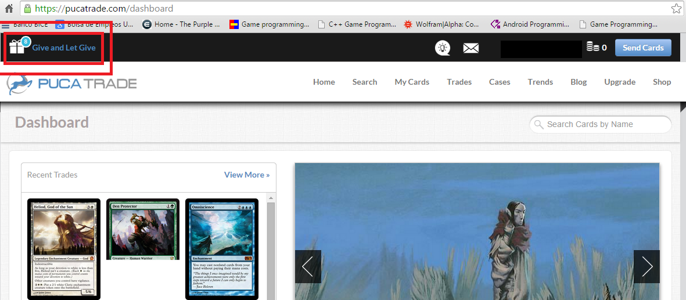Viewport: 686px width, 300px height.
Task: Open View More recent trades link
Action: pyautogui.click(x=247, y=175)
